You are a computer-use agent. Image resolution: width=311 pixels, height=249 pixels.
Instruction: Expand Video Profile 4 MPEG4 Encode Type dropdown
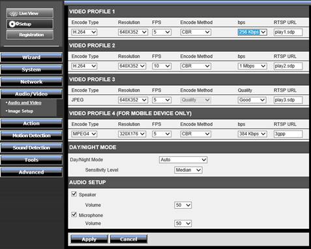[84, 134]
